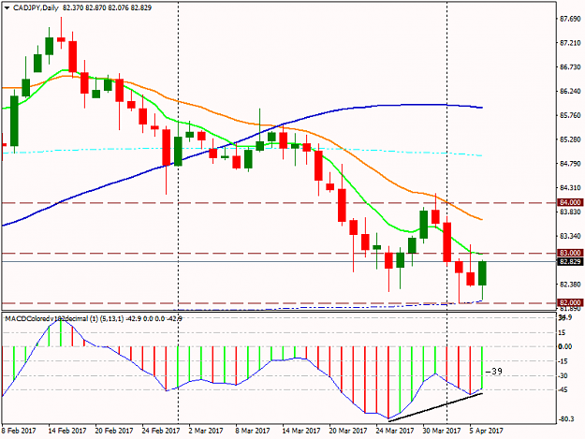Click the -45 MACD axis label
Image resolution: width=585 pixels, height=439 pixels.
click(x=563, y=390)
